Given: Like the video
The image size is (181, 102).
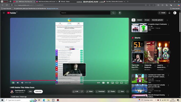Looking at the screenshot, I should click(76, 91).
